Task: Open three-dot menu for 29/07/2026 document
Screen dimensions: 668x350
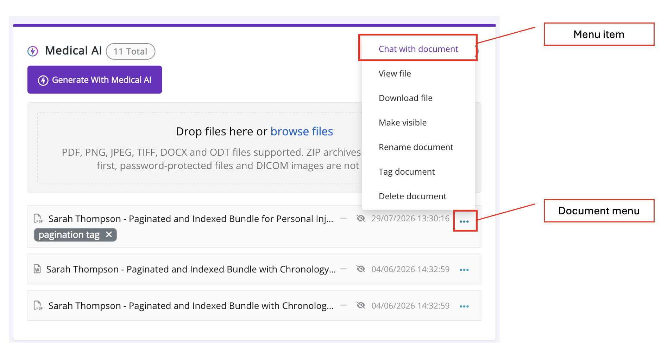Action: [x=464, y=221]
